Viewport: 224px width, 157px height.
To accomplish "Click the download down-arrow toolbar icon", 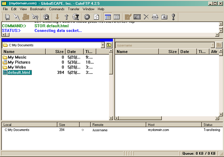I will [x=57, y=17].
